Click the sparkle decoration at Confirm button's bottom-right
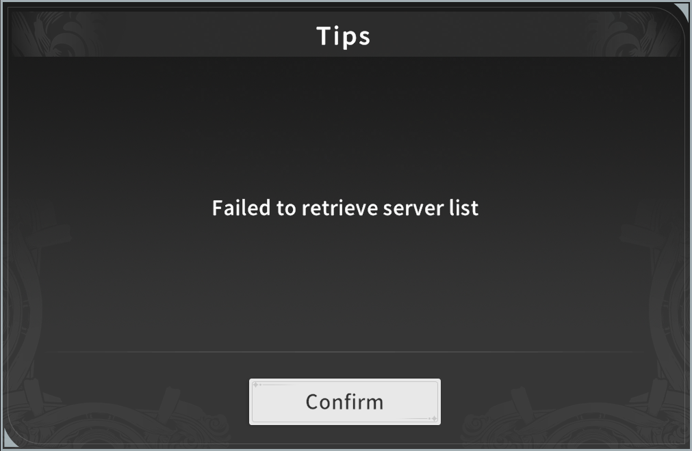The image size is (692, 451). 432,418
